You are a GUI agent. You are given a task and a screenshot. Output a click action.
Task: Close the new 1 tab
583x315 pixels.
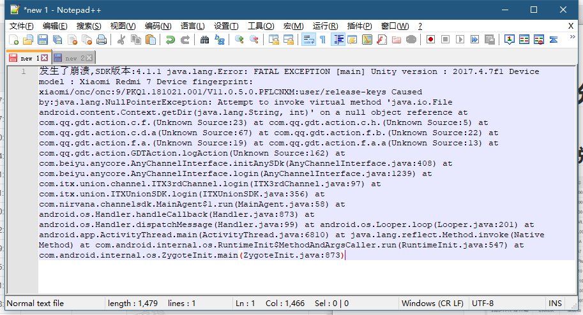(x=44, y=58)
